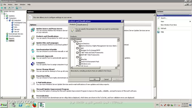Check the Active Directory checkbox

coord(77,44)
